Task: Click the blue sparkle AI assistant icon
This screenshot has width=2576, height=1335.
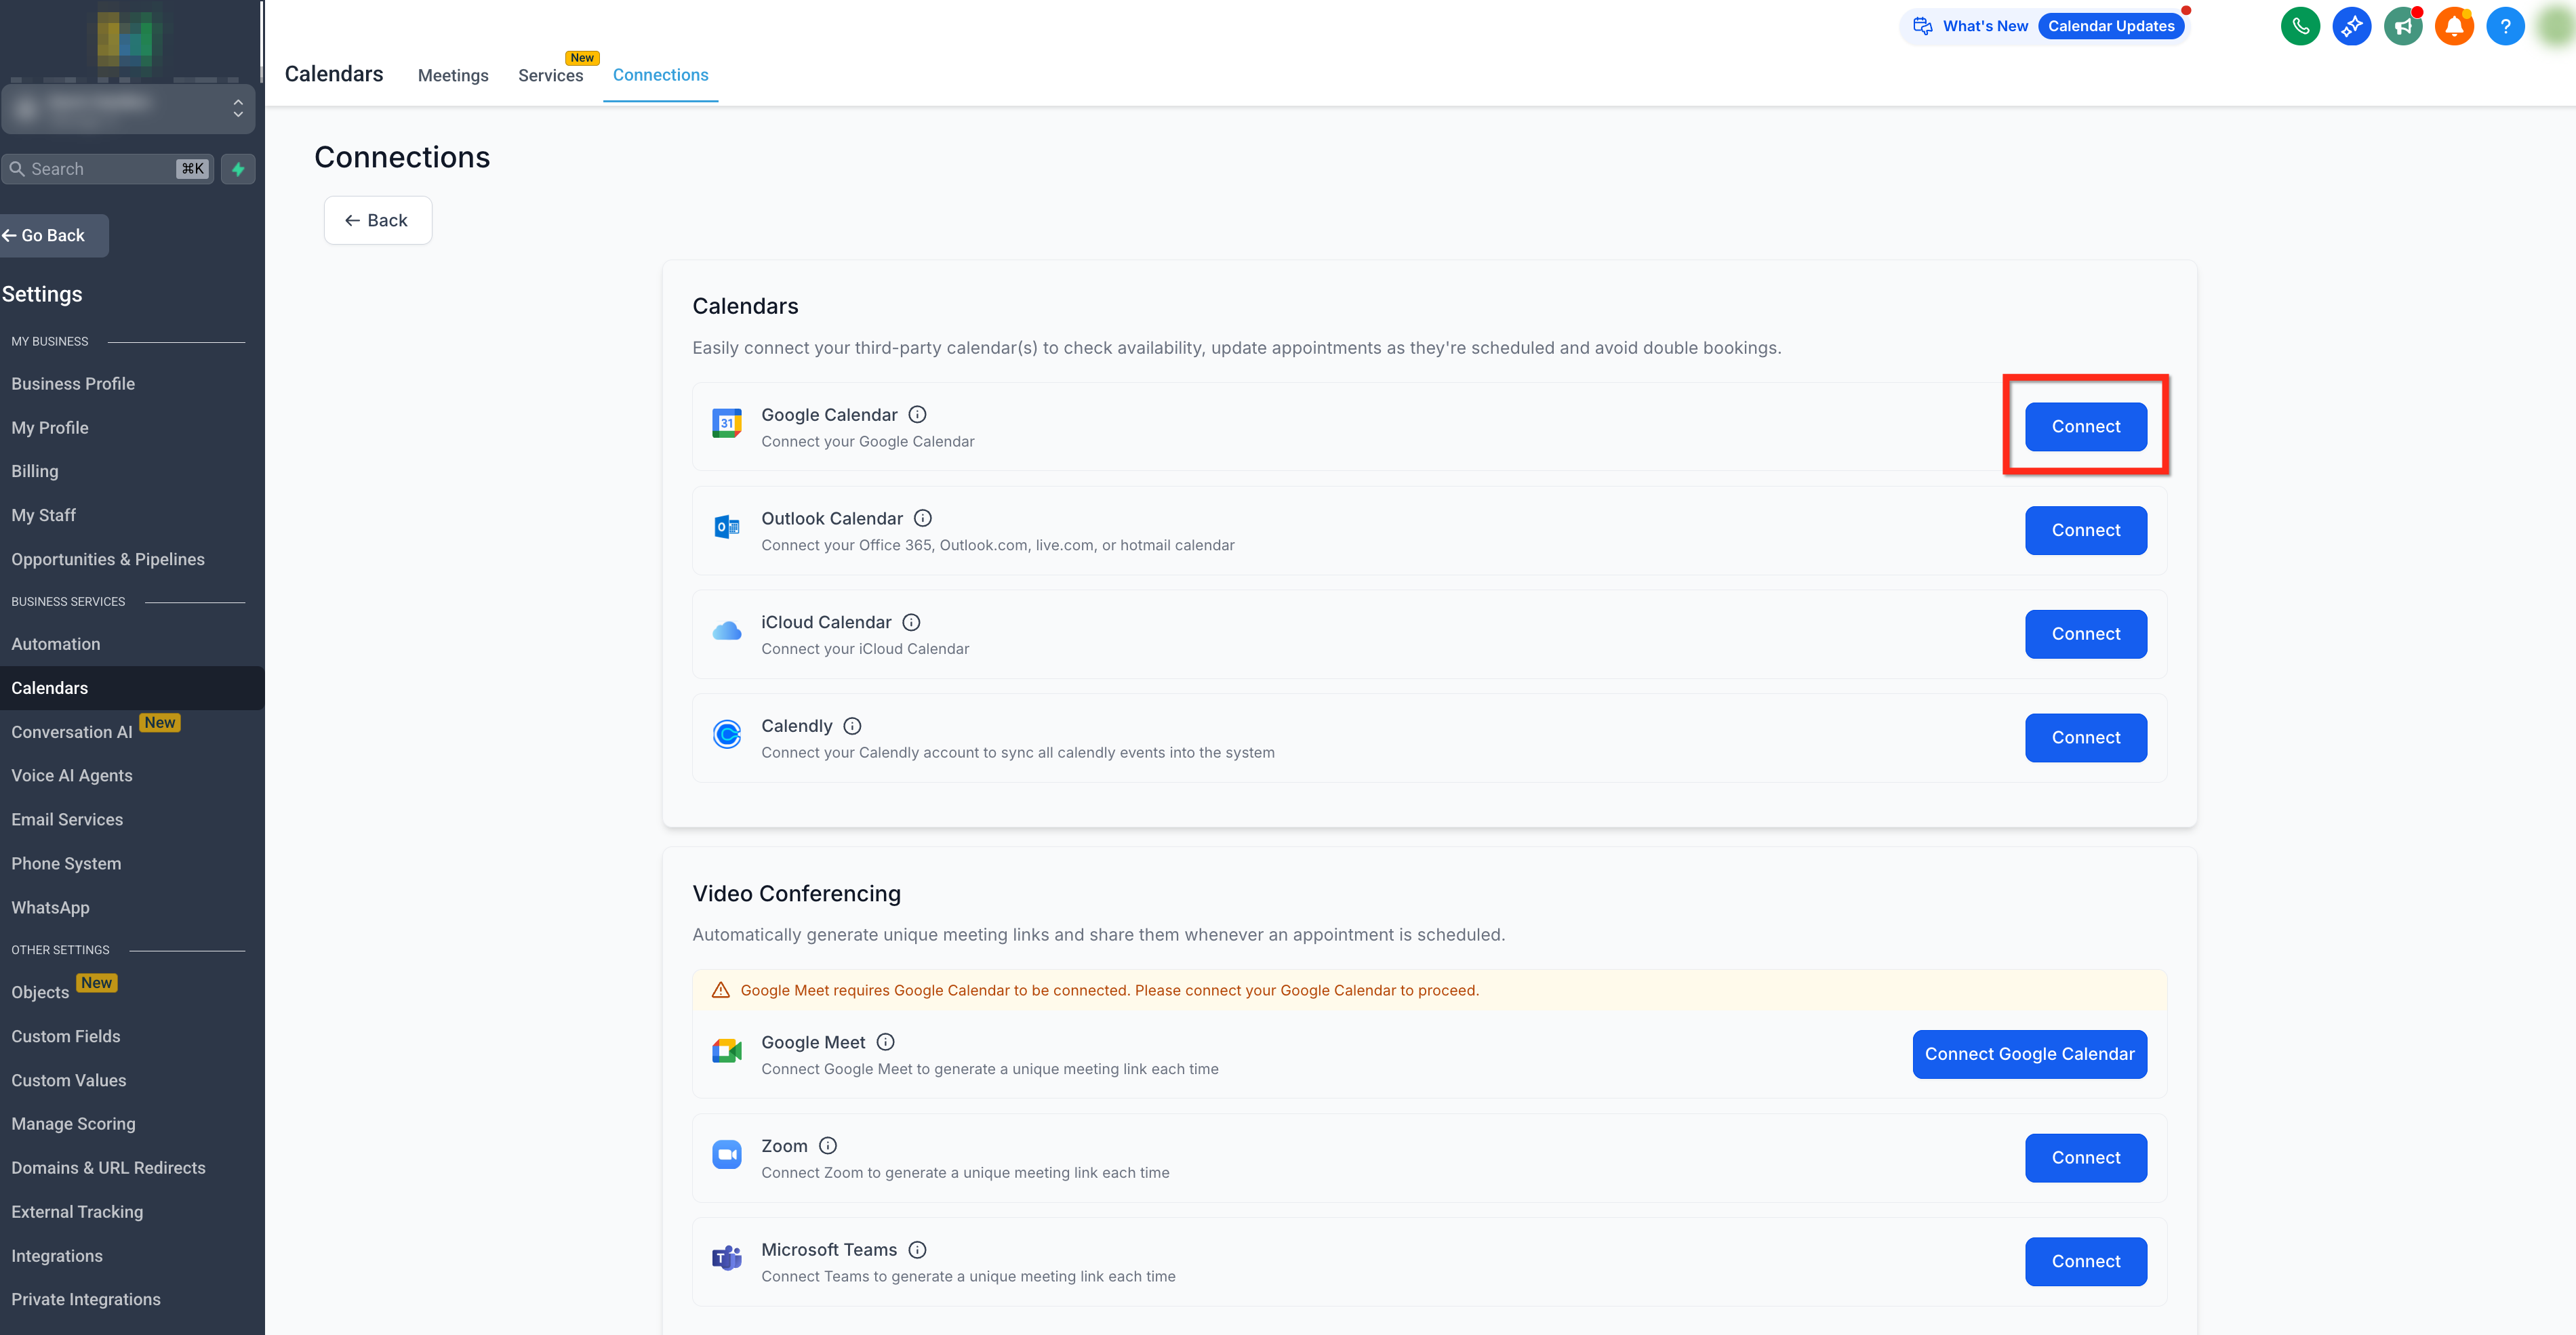Action: 2351,27
